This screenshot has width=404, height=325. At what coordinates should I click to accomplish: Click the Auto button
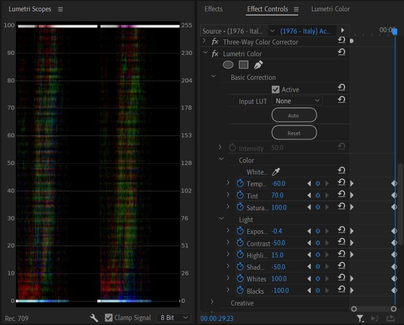point(294,115)
